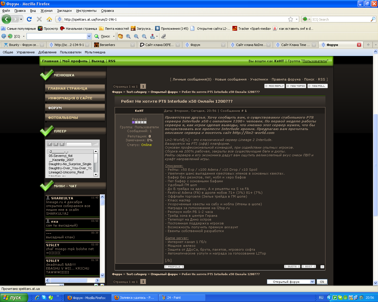Viewport: 378px width, 302px height.
Task: Open the Инструменты menu
Action: [x=86, y=11]
